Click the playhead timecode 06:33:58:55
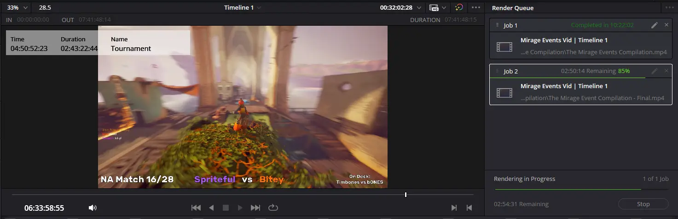Viewport: 678px width, 219px height. 44,208
